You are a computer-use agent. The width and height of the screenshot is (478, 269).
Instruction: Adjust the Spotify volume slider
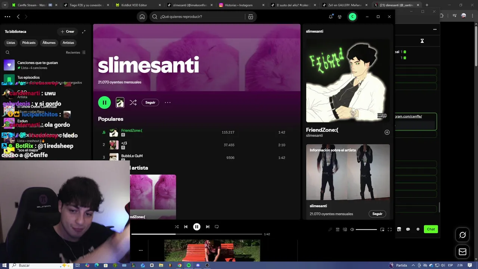(x=366, y=229)
